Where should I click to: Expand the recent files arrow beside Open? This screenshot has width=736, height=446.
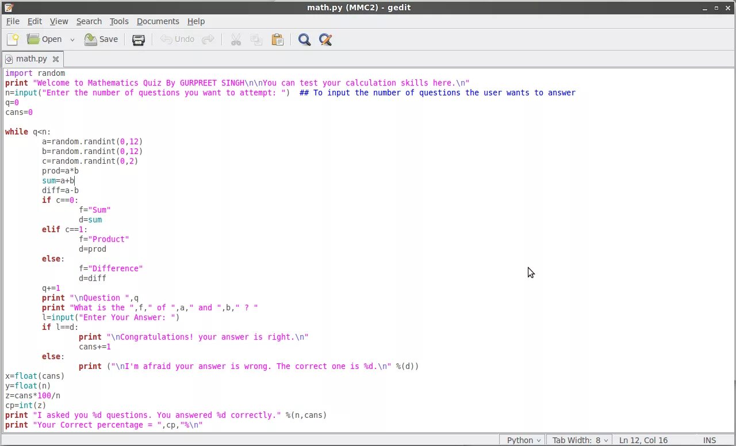(x=72, y=40)
